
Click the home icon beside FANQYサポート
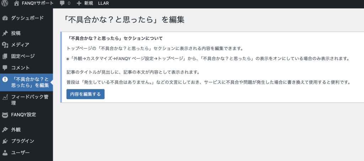(x=16, y=3)
